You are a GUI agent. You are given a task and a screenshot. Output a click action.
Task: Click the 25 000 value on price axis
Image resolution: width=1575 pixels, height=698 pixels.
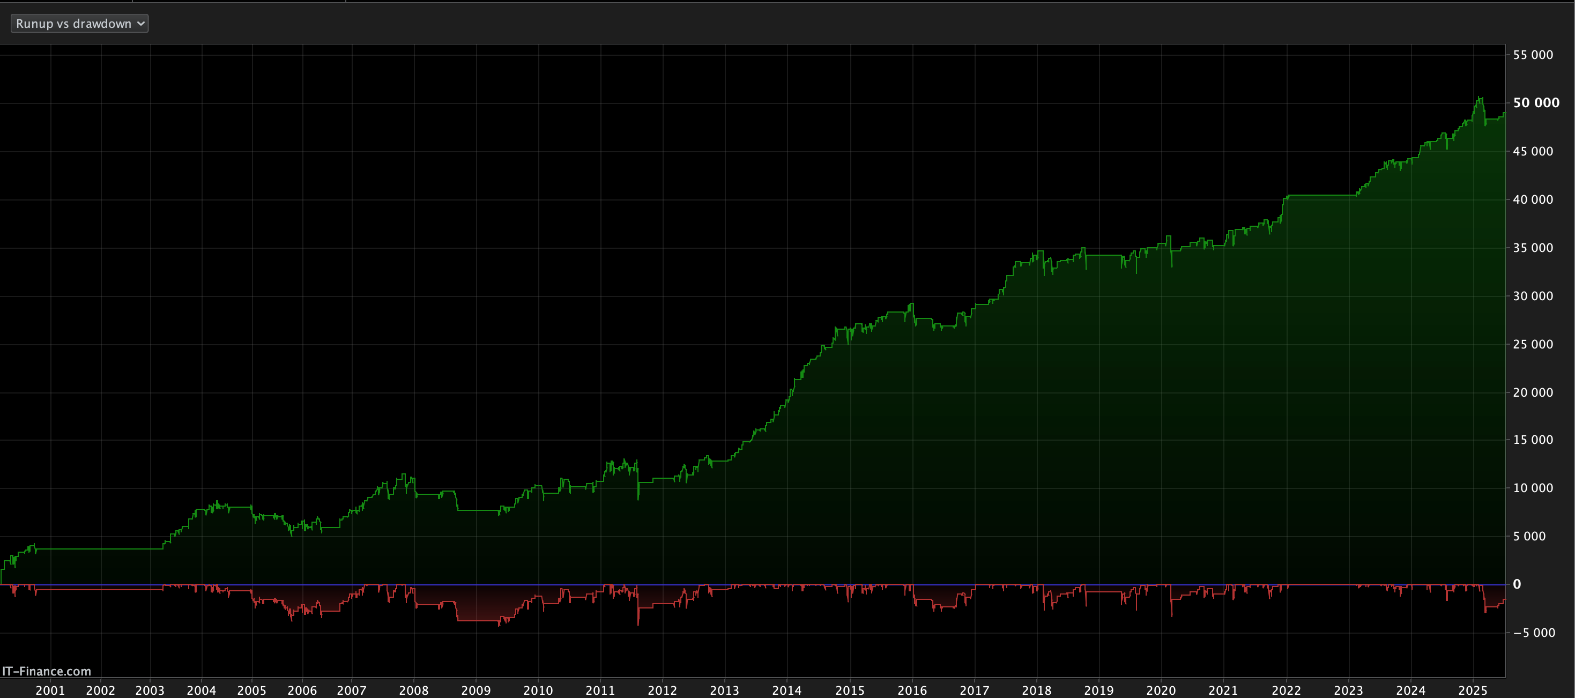coord(1533,344)
